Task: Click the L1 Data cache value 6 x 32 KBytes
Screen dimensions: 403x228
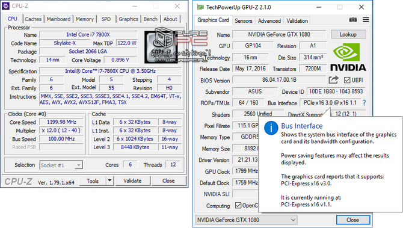Action: point(135,122)
